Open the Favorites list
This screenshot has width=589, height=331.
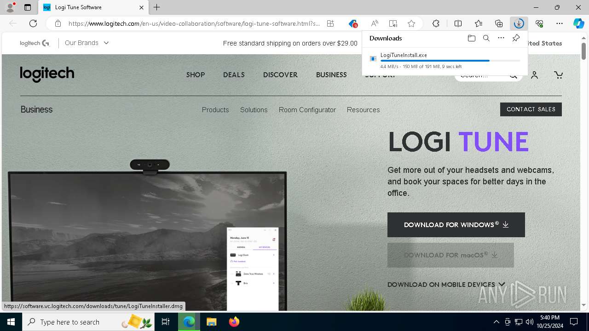(x=479, y=23)
